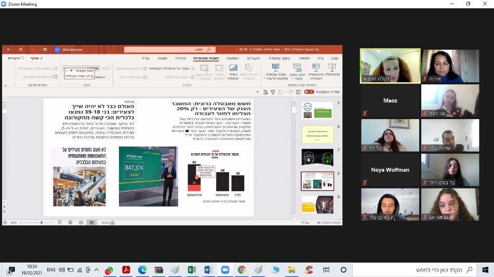Screen dimensions: 494x277
Task: Undo last action in quick access toolbar
Action: pos(291,92)
